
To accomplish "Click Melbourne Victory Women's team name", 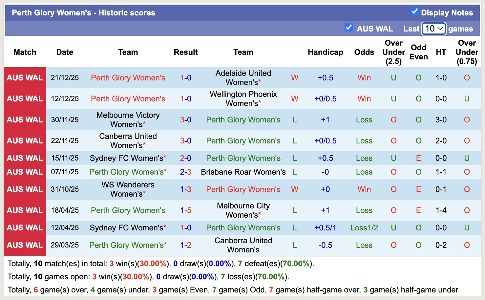I will [128, 120].
